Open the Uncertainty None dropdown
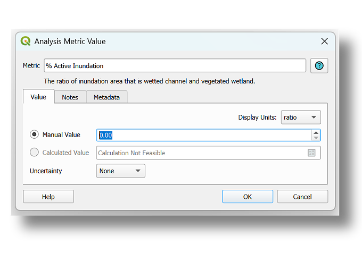 coord(120,171)
